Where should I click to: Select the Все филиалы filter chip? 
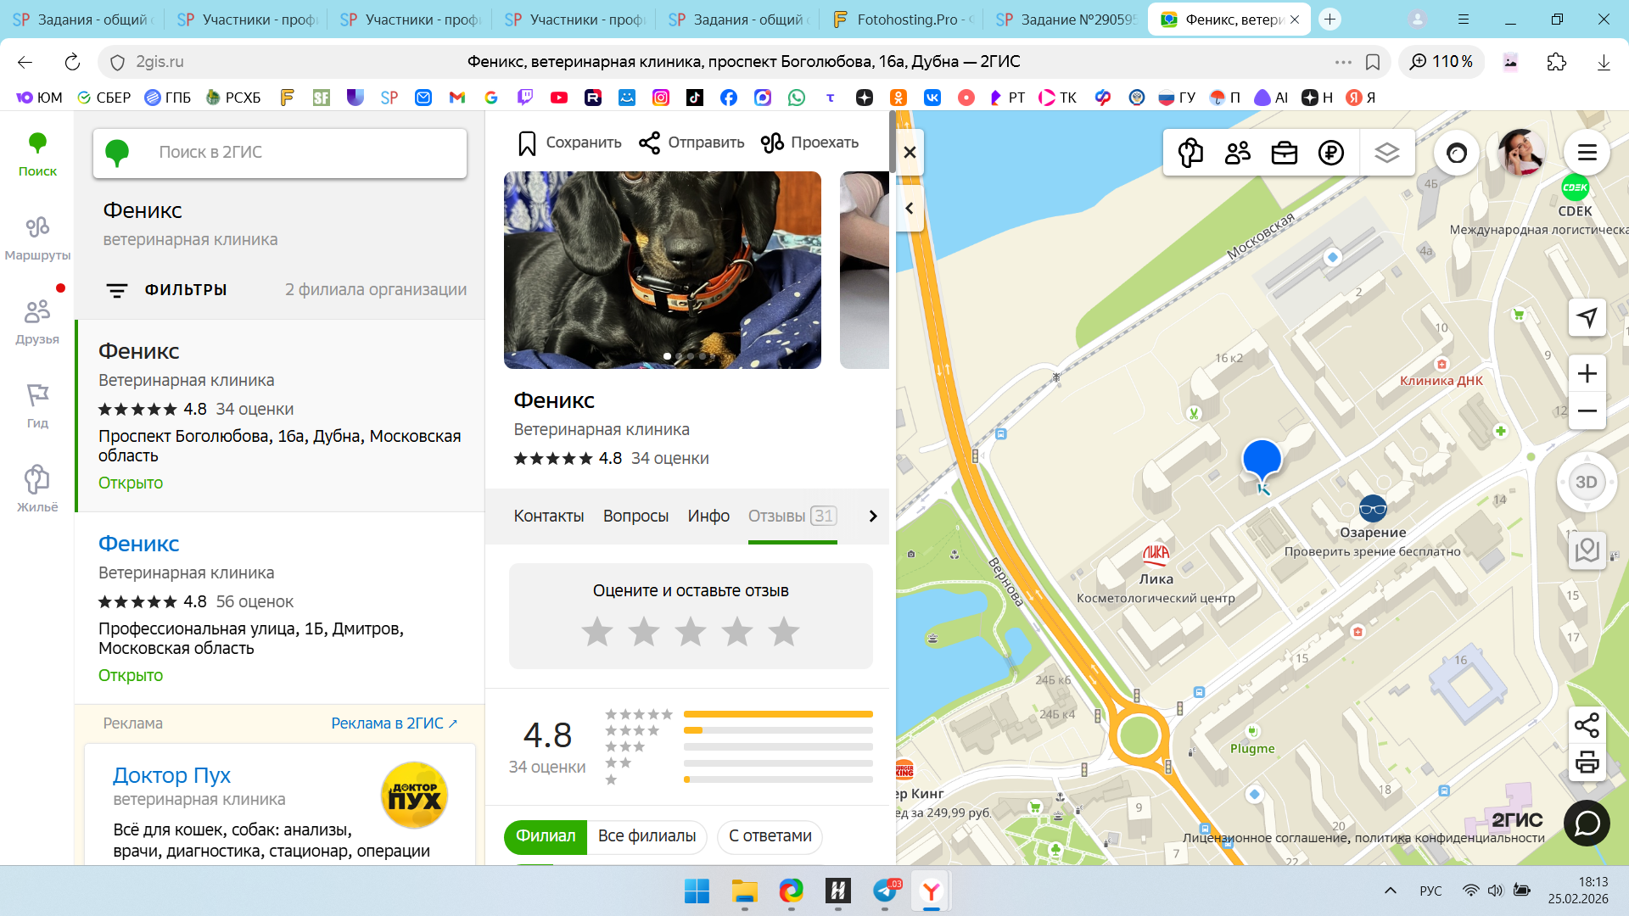click(647, 836)
